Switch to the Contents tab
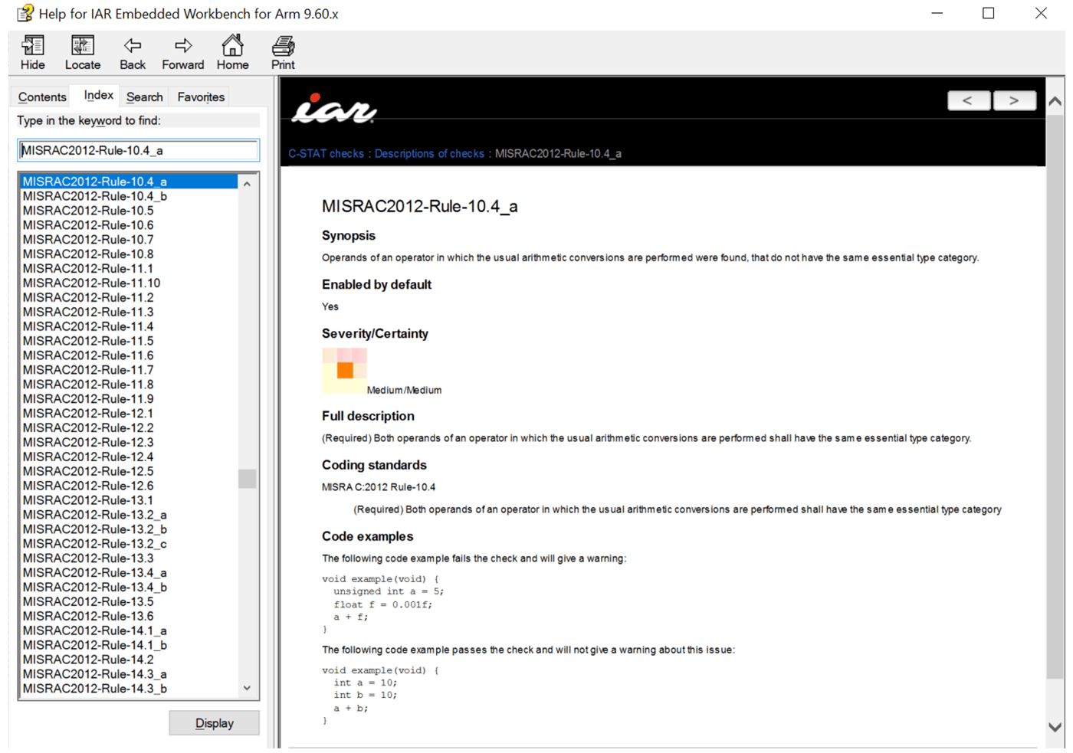Viewport: 1073px width, 753px height. click(41, 97)
